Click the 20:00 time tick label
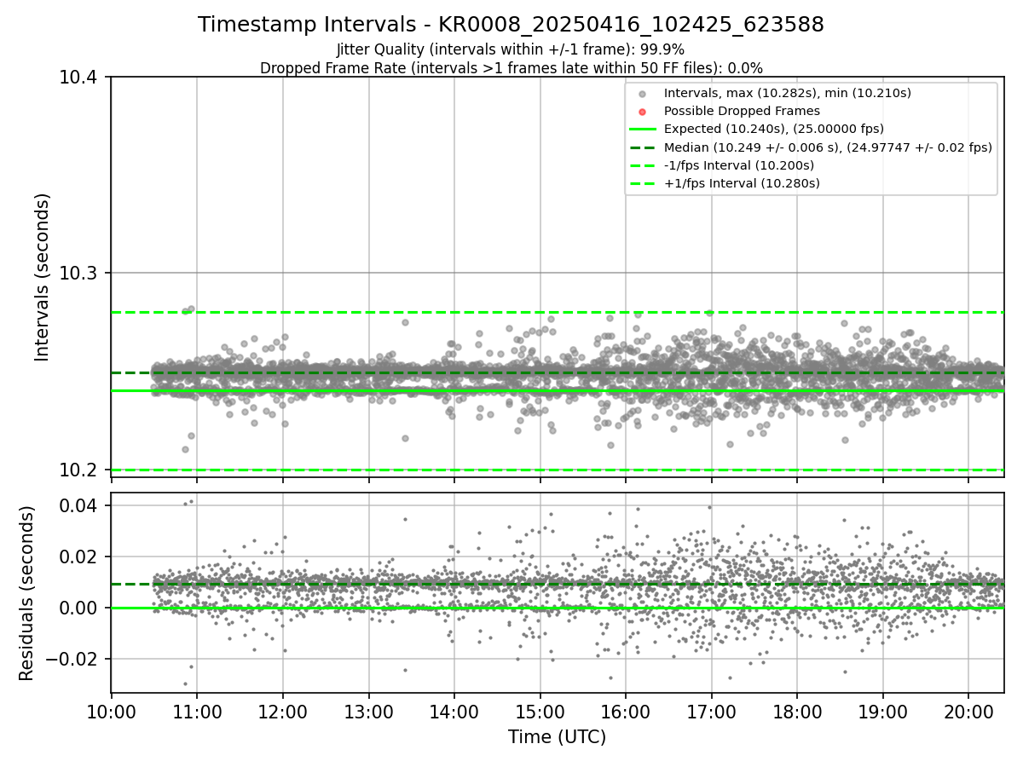This screenshot has width=1023, height=767. (x=968, y=711)
